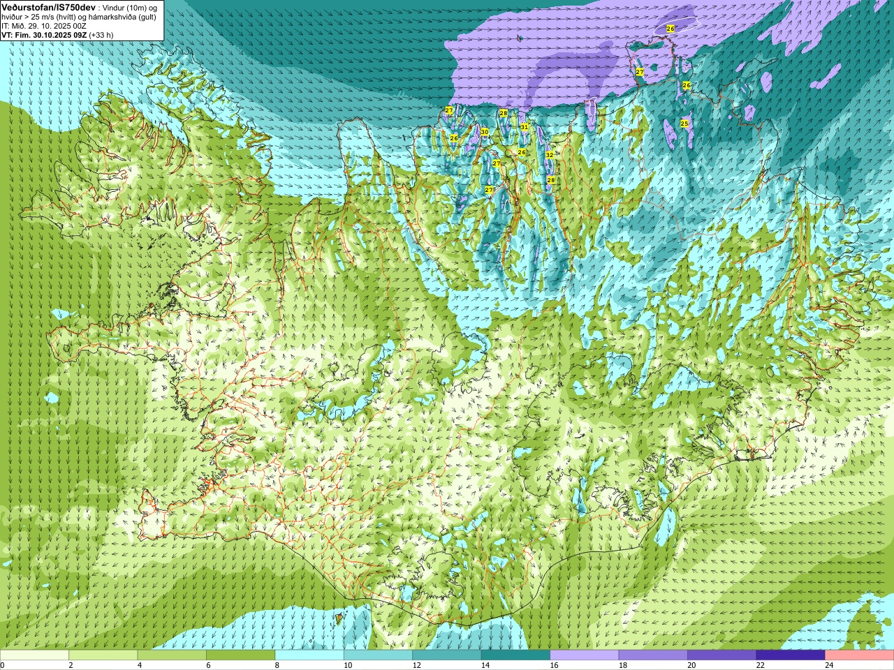The image size is (894, 670).
Task: Pick the 16–18 m/s light lavender legend swatch
Action: 585,655
